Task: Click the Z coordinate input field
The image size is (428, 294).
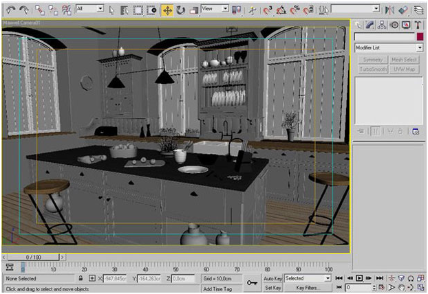Action: (x=183, y=278)
